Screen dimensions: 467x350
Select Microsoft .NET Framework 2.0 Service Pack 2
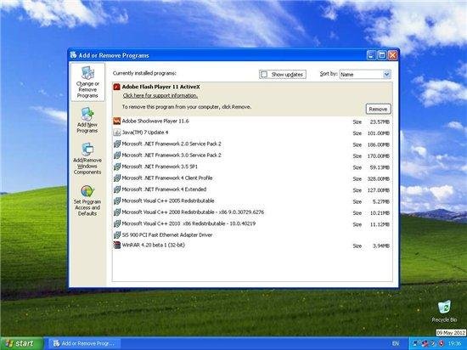[x=252, y=144]
